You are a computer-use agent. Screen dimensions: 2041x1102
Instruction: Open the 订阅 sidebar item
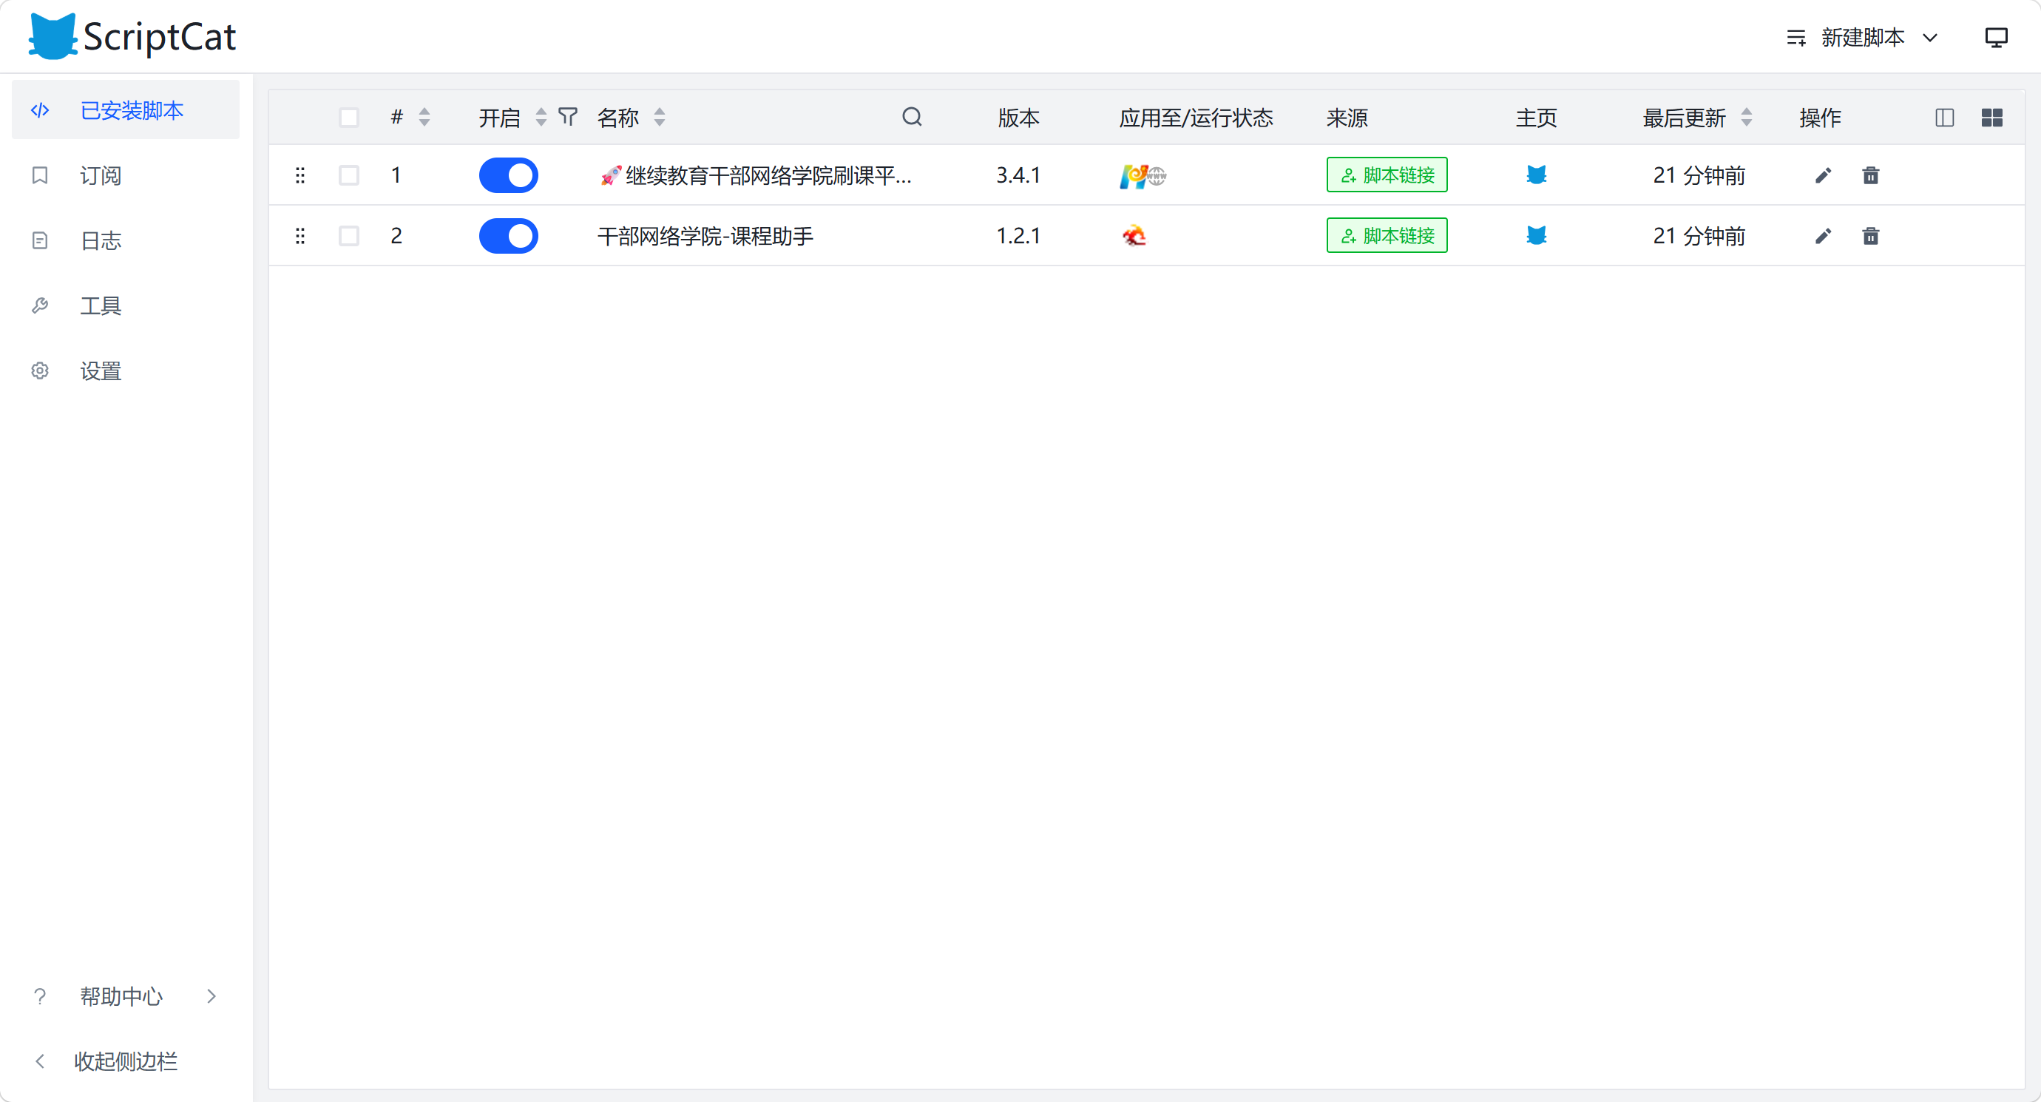point(101,175)
